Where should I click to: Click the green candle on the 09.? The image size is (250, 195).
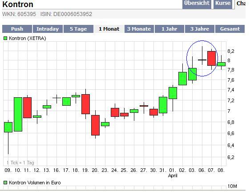click(8, 127)
